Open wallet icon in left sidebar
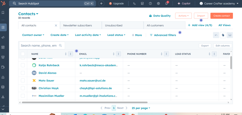The height and width of the screenshot is (115, 242). point(3,67)
